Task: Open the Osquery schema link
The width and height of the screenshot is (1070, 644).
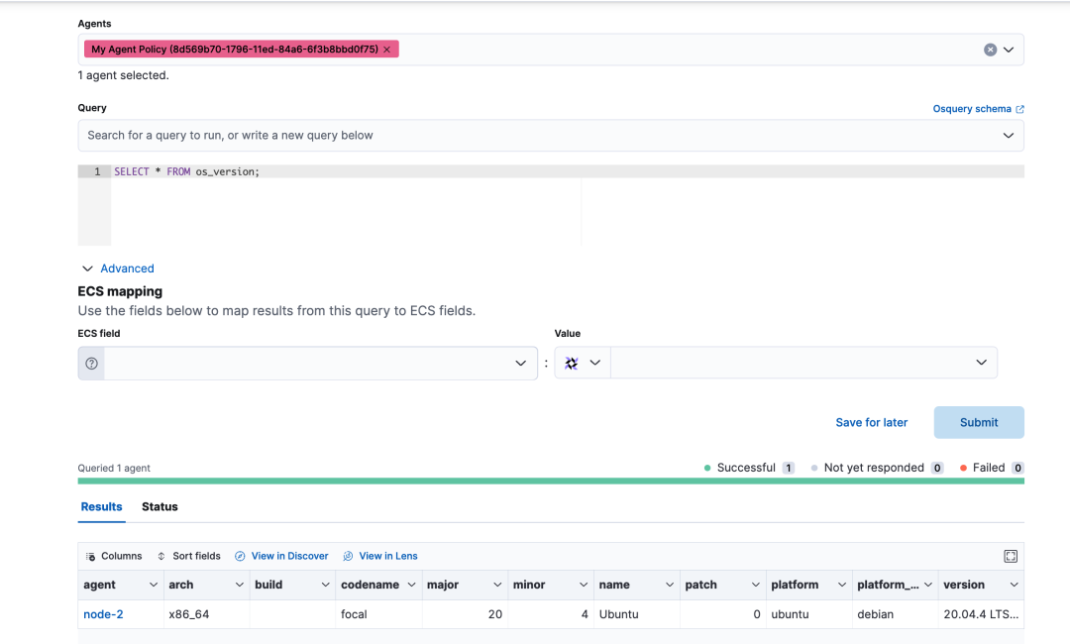Action: 978,109
